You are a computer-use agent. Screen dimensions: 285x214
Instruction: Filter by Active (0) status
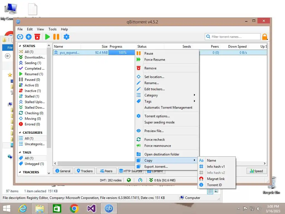click(x=32, y=85)
